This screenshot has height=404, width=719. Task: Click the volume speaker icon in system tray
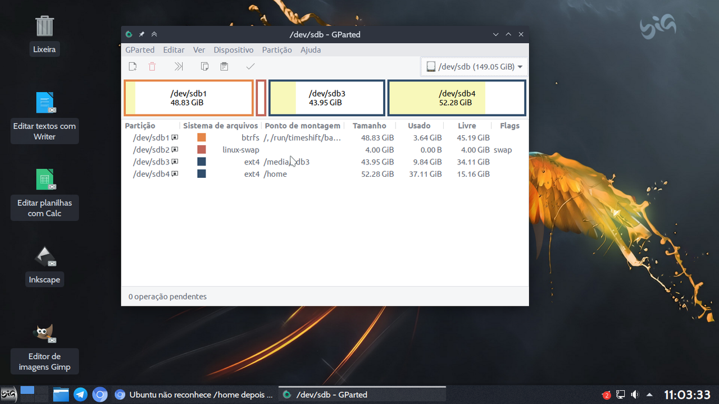tap(635, 394)
